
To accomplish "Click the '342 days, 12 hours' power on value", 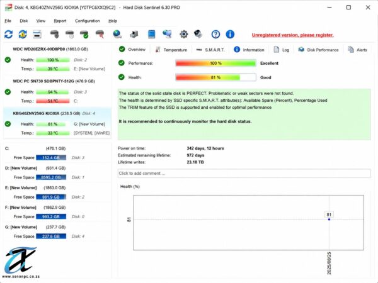I will coord(205,148).
